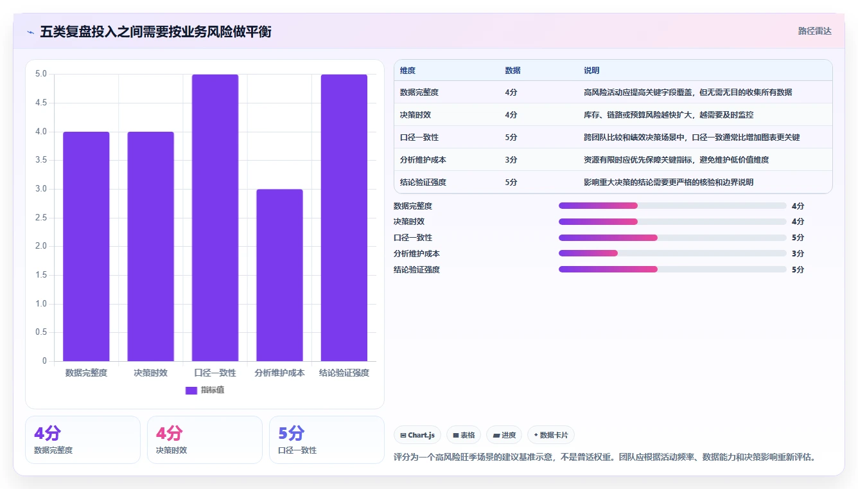
Task: Click description starting 资源有限时应优先保障
Action: coord(676,160)
